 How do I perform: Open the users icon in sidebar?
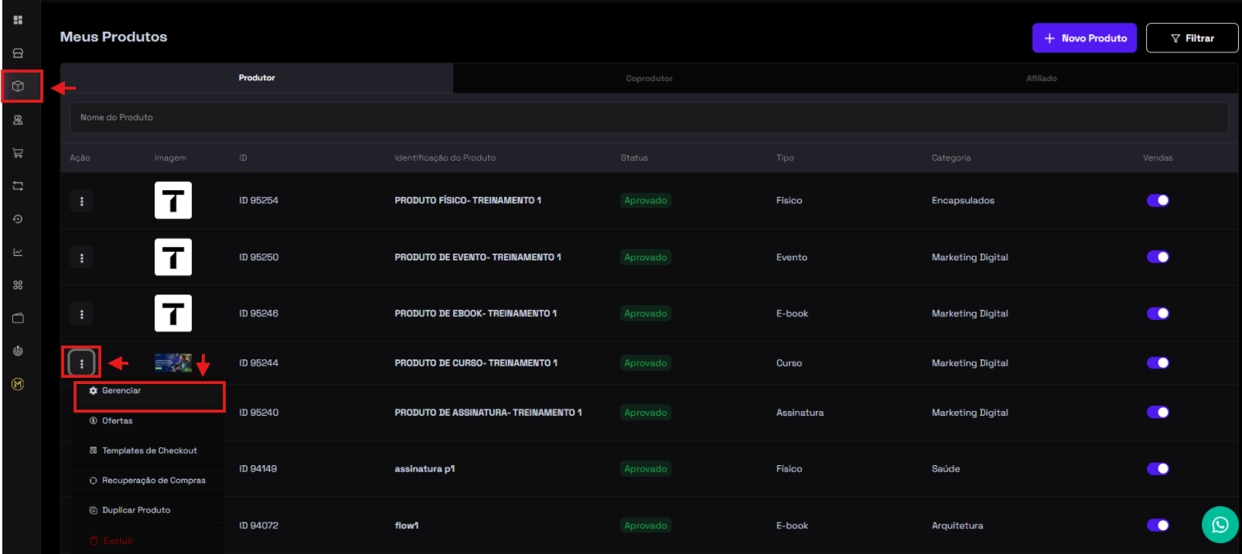click(19, 120)
